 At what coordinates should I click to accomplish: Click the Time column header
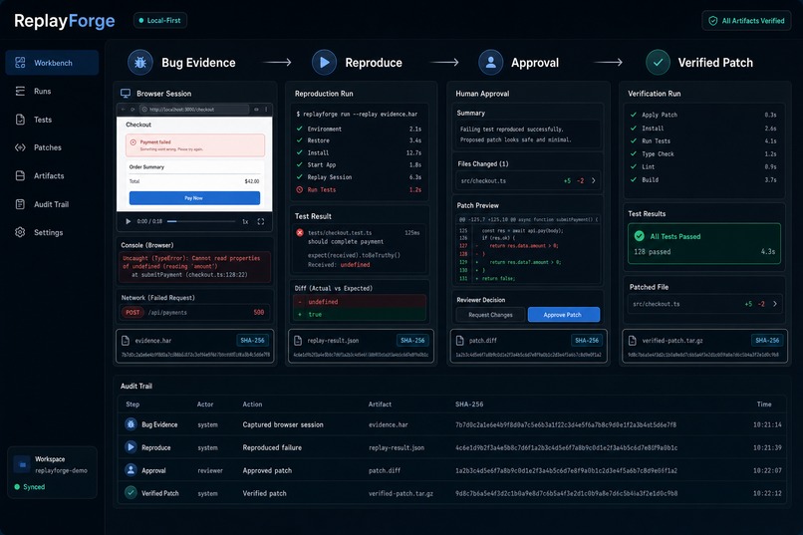(764, 404)
